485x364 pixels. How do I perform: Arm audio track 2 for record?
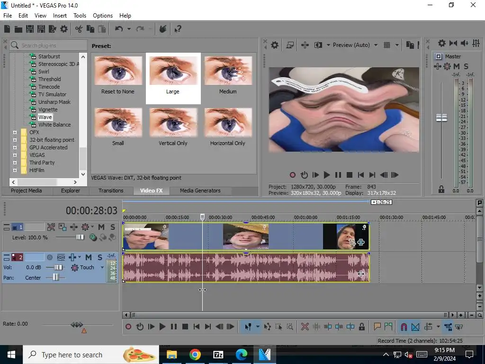(49, 257)
